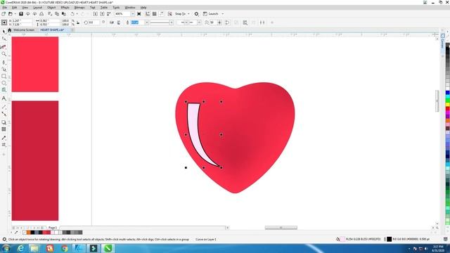Click the Import icon
Screen dimensions: 450x253
pos(96,14)
